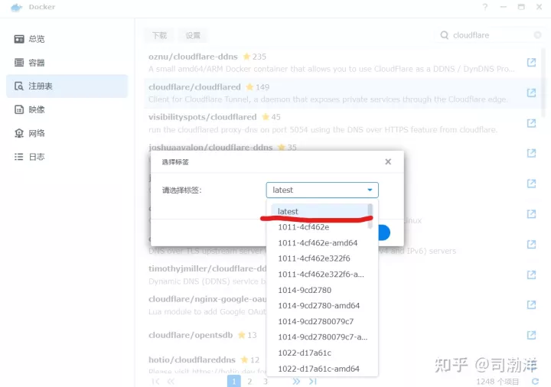
Task: Open external link for cloudflare/opentsdb
Action: coord(531,335)
